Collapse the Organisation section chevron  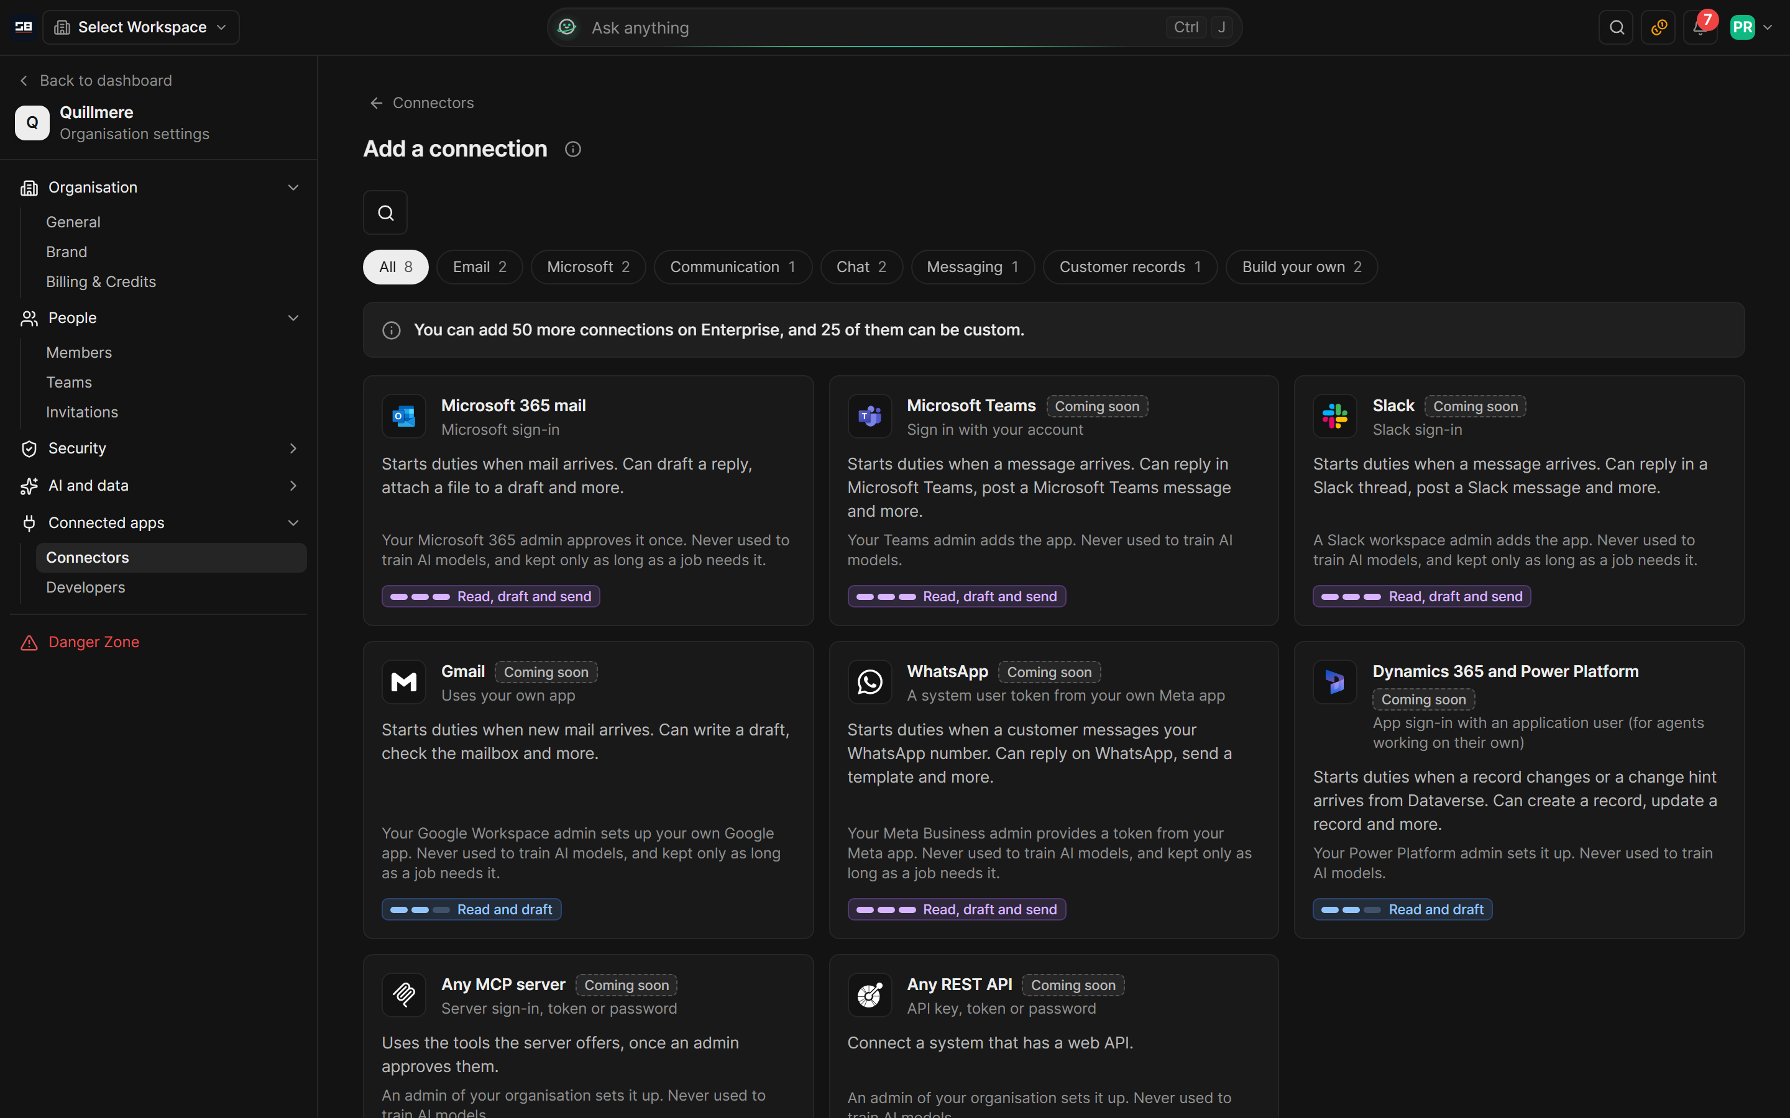click(x=293, y=188)
